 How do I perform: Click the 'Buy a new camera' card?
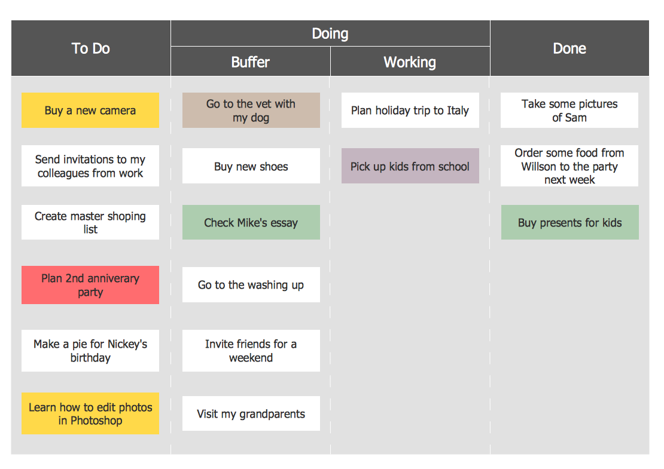90,111
